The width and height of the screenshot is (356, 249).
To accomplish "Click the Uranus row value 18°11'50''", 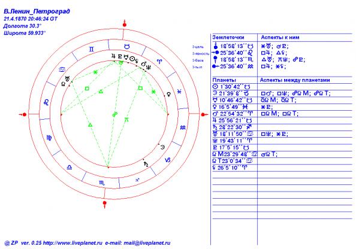I will 233,134.
